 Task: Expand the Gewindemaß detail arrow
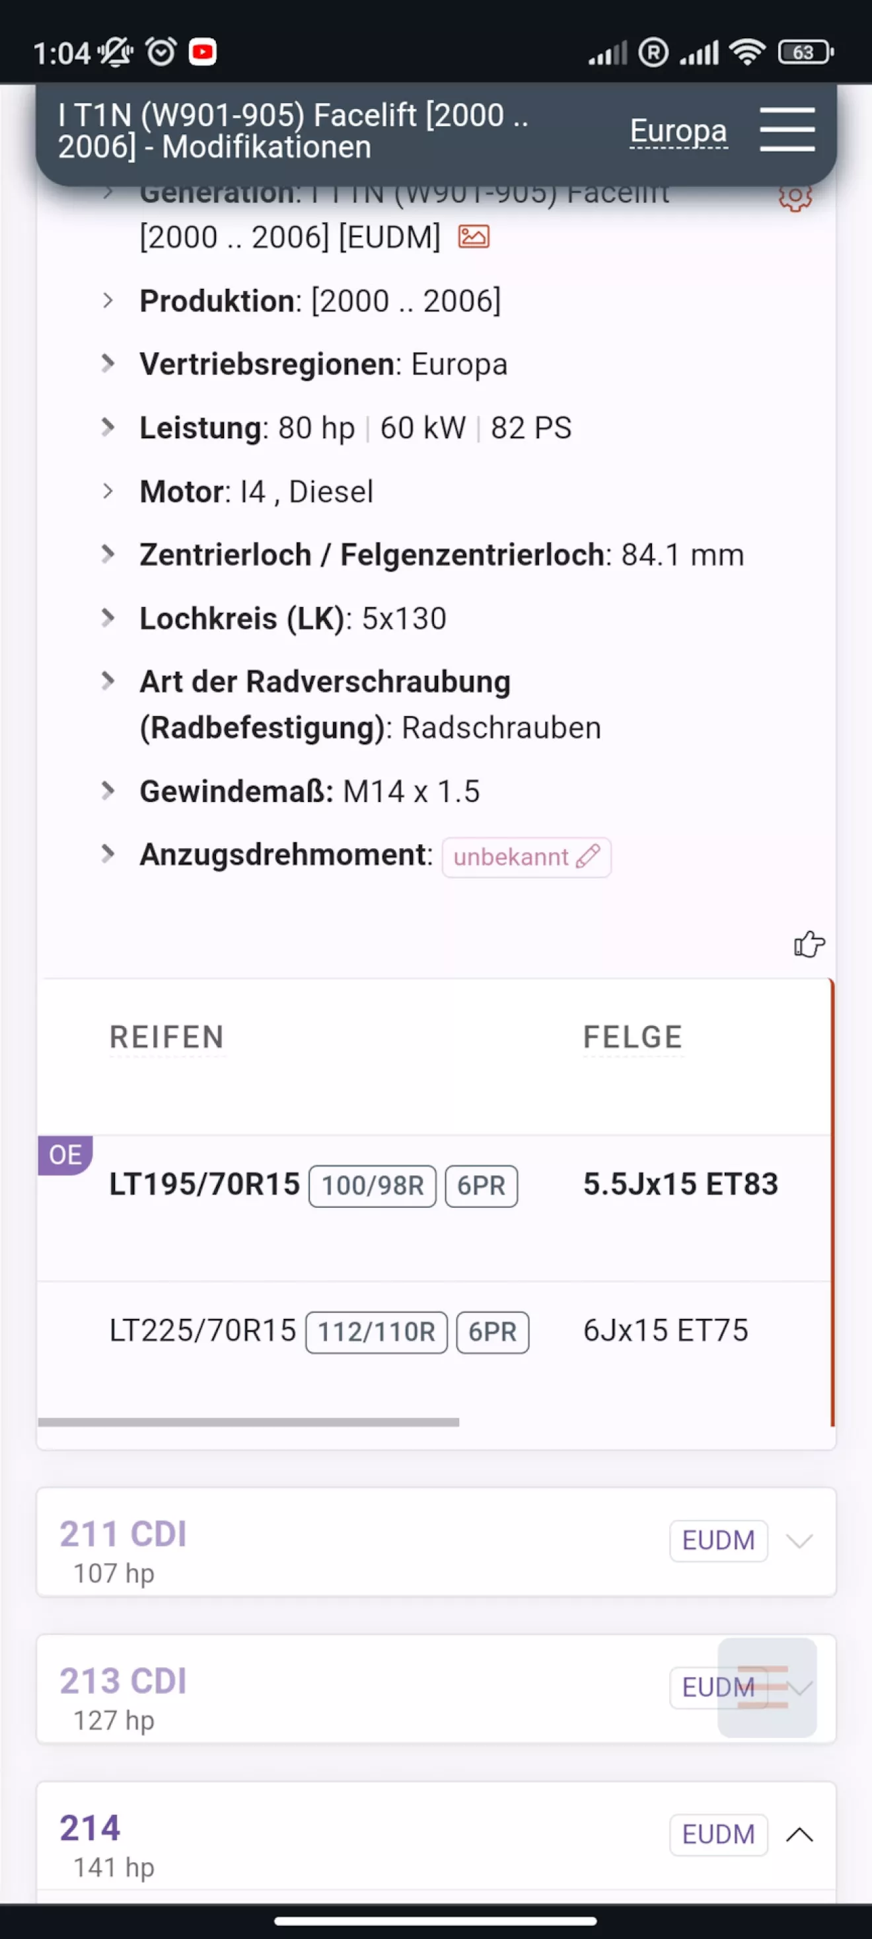[x=108, y=791]
